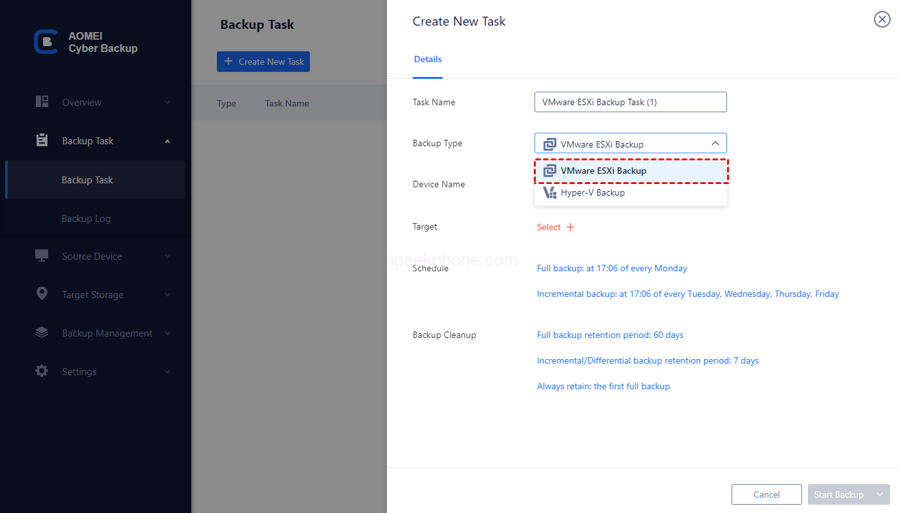Click the Target Storage location pin icon
899x513 pixels.
(42, 294)
